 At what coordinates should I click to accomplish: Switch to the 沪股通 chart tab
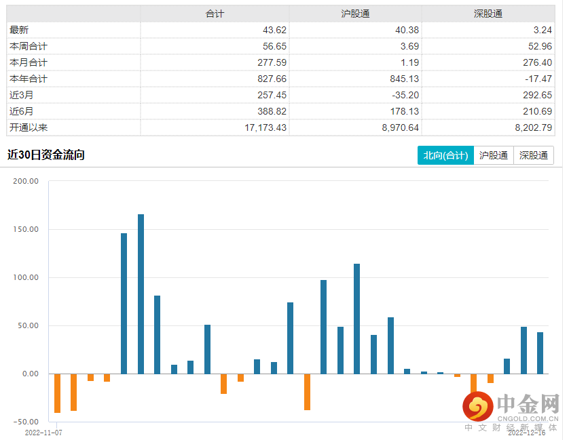pos(494,155)
